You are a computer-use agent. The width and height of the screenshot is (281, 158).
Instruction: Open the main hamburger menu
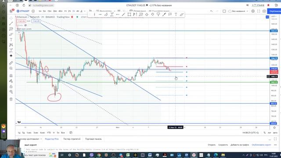click(x=11, y=11)
